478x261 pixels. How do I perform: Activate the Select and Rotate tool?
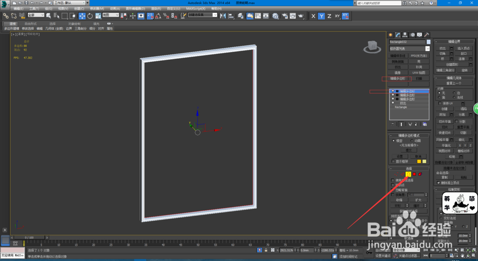click(x=90, y=16)
